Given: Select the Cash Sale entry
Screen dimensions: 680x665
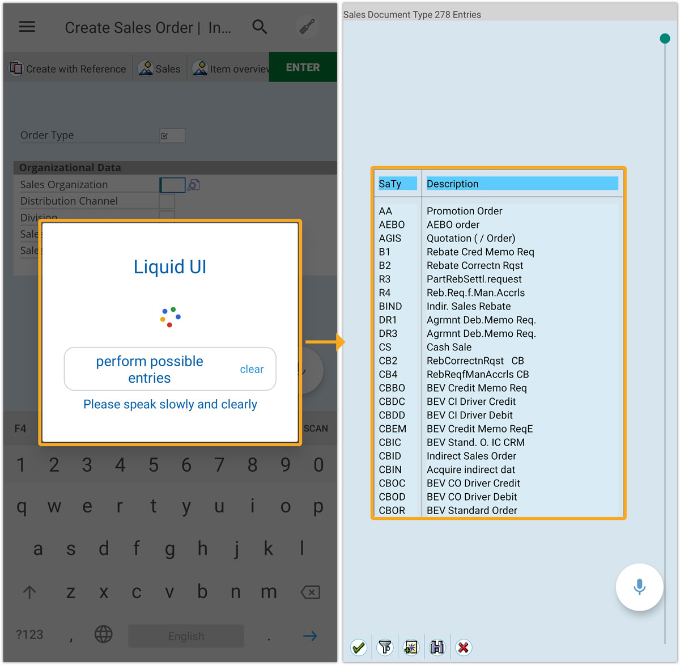Looking at the screenshot, I should [449, 347].
